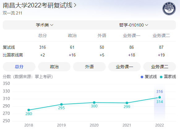Click the blue 复试线 legend dot
Viewport: 180px width, 129px height.
tap(142, 77)
